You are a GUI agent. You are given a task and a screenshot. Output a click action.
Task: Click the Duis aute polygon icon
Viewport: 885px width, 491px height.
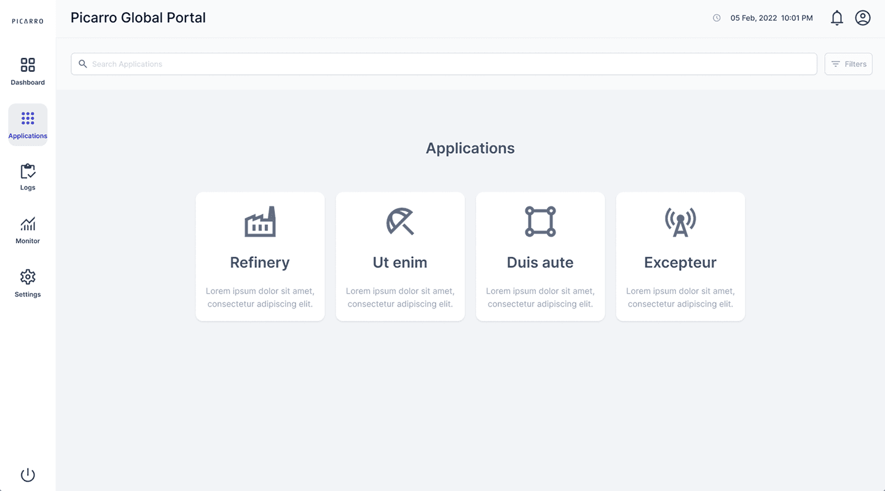tap(540, 221)
